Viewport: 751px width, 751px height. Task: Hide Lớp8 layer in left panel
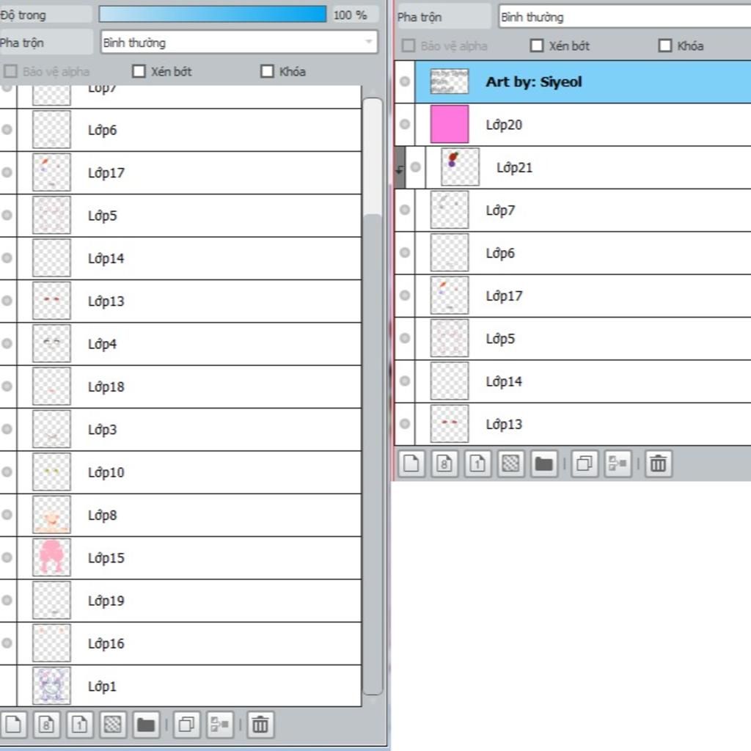7,514
